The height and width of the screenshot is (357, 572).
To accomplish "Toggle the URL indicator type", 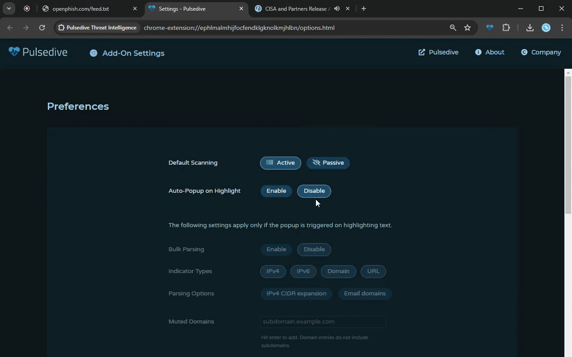I will tap(373, 271).
